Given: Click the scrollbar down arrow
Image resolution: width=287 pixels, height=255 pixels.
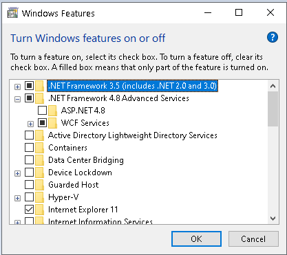Looking at the screenshot, I should pyautogui.click(x=273, y=219).
